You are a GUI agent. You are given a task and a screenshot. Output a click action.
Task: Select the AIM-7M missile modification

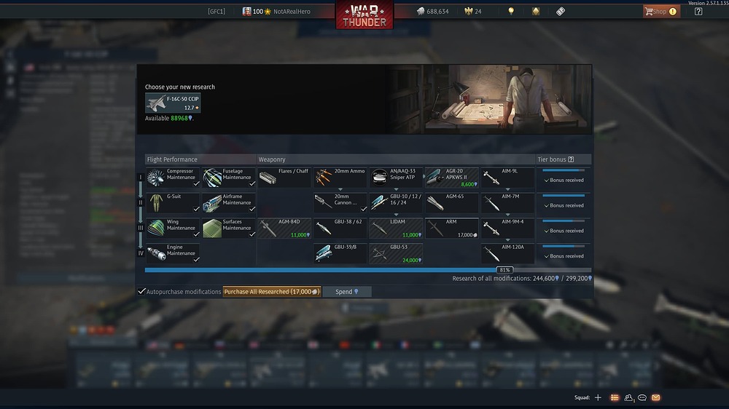(507, 203)
